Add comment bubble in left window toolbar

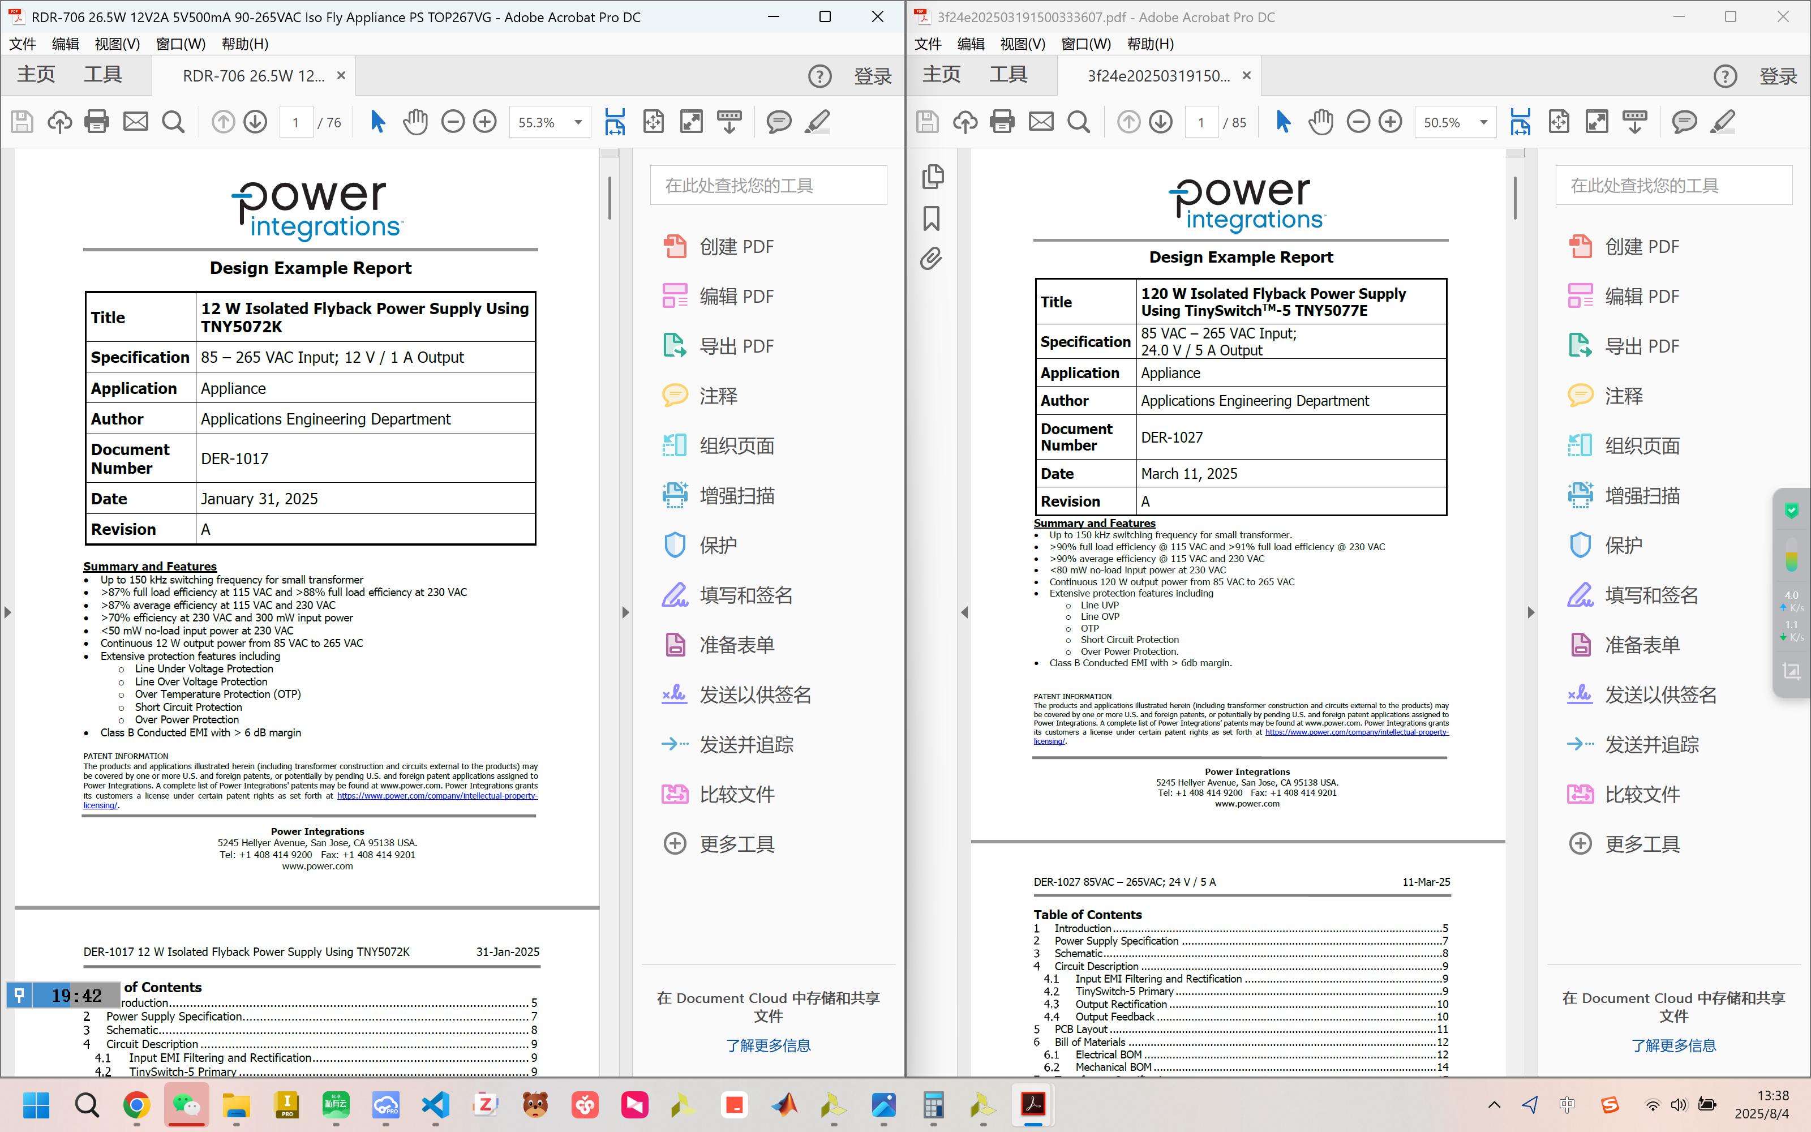(x=779, y=121)
